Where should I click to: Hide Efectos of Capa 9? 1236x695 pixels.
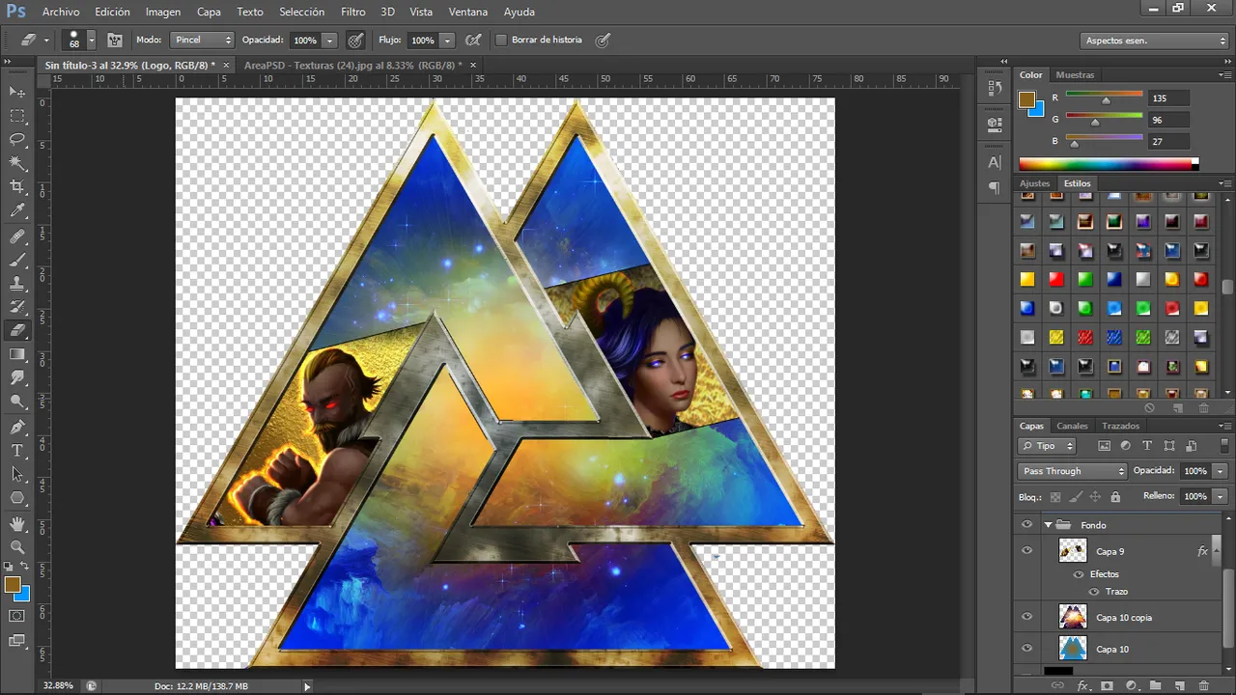[1079, 574]
